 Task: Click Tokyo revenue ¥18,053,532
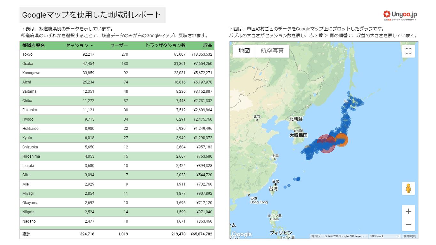click(x=202, y=54)
